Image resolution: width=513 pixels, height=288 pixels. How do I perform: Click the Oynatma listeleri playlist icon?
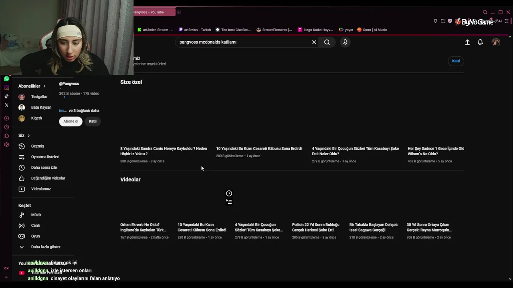pos(22,157)
